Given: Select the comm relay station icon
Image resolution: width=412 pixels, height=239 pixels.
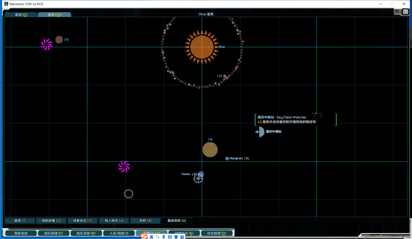Looking at the screenshot, I should tap(260, 132).
